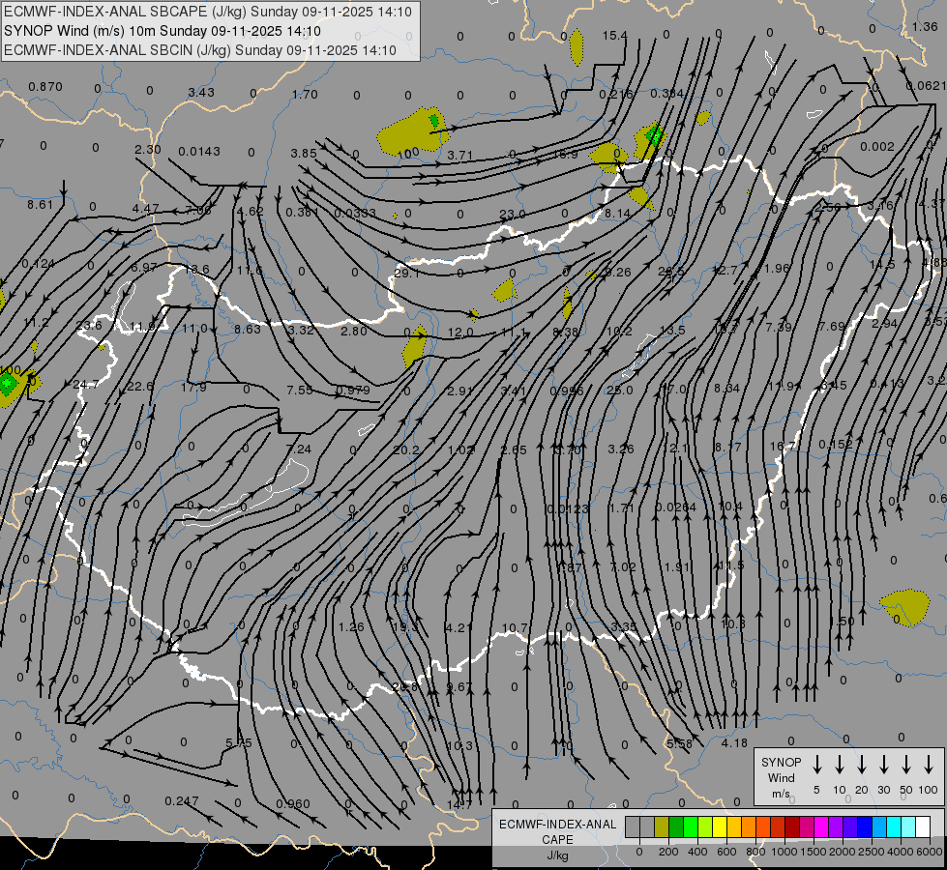Click the map value '22.6'
The width and height of the screenshot is (947, 870).
click(140, 387)
